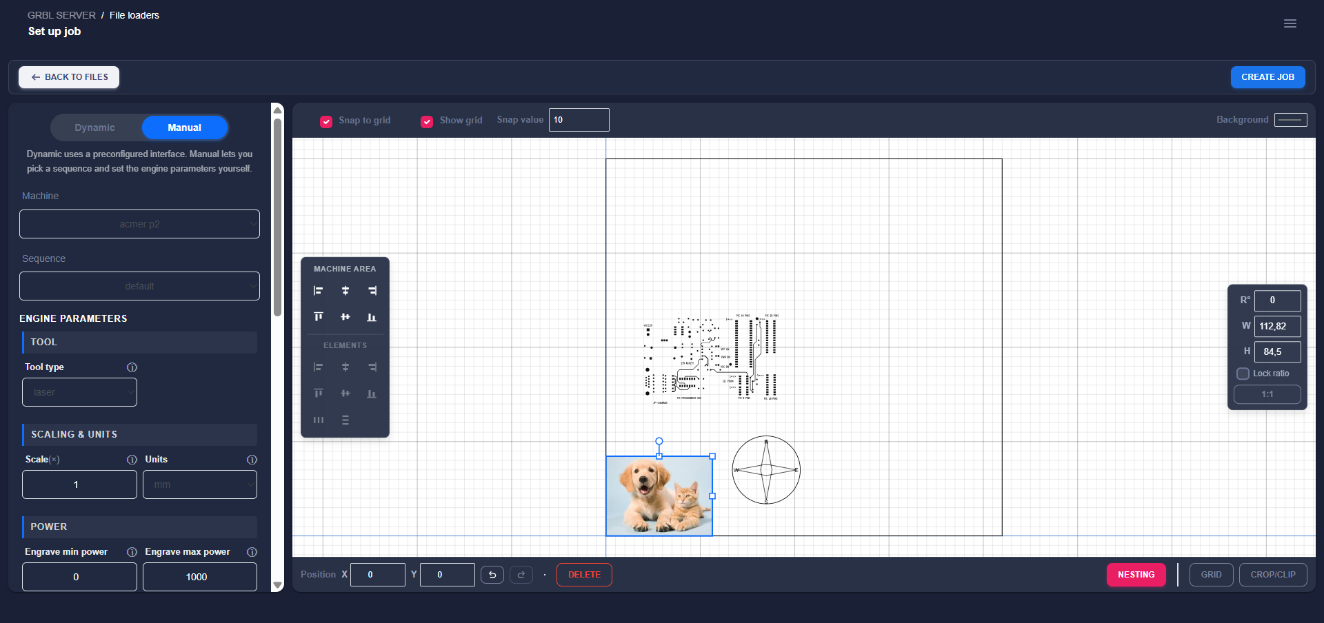The width and height of the screenshot is (1324, 623).
Task: Delete the selected element
Action: tap(584, 575)
